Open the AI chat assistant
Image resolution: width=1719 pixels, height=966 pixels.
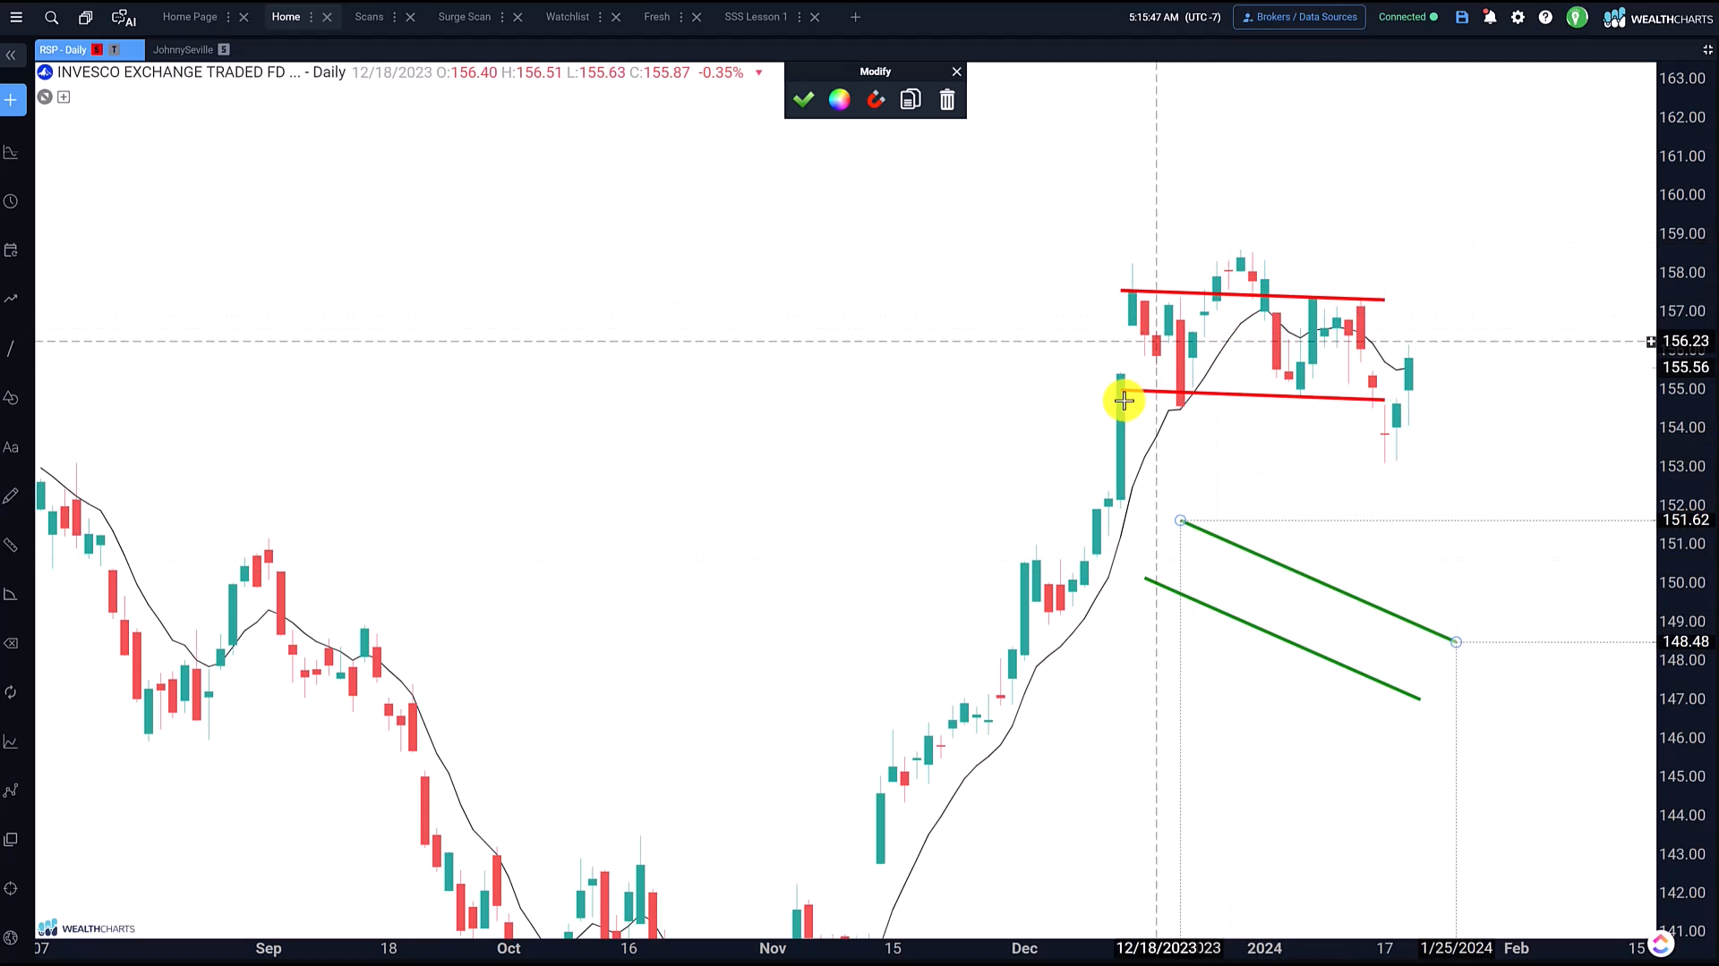(124, 17)
